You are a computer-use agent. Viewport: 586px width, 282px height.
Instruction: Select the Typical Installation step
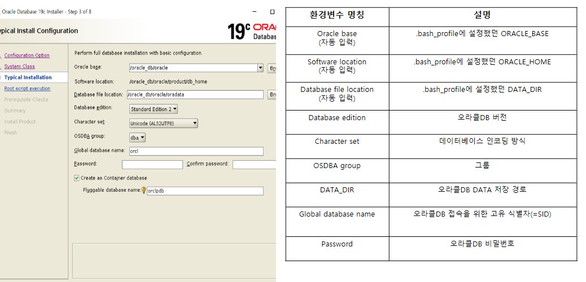click(28, 77)
